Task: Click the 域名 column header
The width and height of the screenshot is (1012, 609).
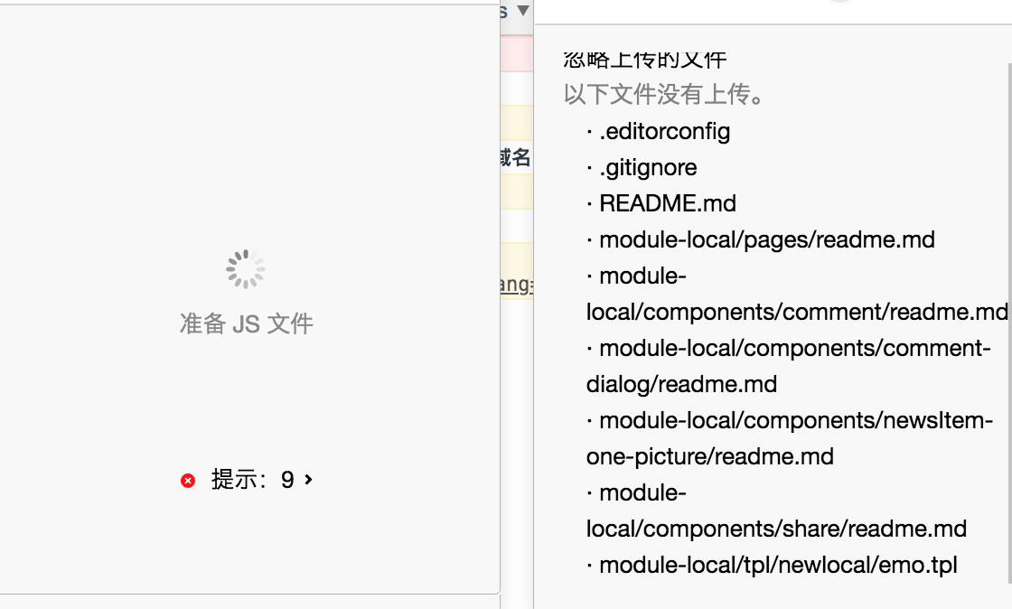Action: tap(515, 158)
